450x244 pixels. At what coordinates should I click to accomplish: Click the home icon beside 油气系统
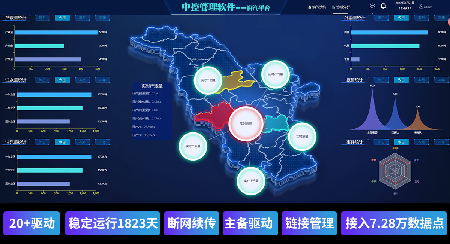point(310,7)
